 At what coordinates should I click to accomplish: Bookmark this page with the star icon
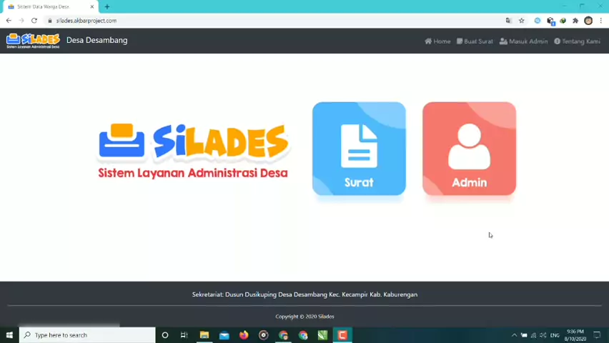point(522,21)
